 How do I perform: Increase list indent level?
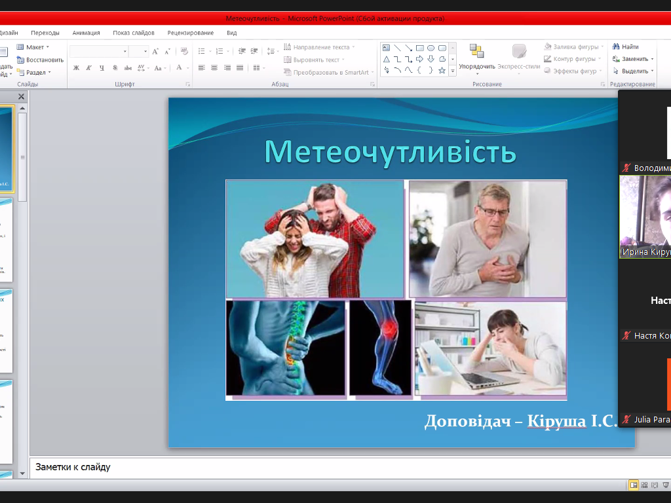[x=254, y=51]
